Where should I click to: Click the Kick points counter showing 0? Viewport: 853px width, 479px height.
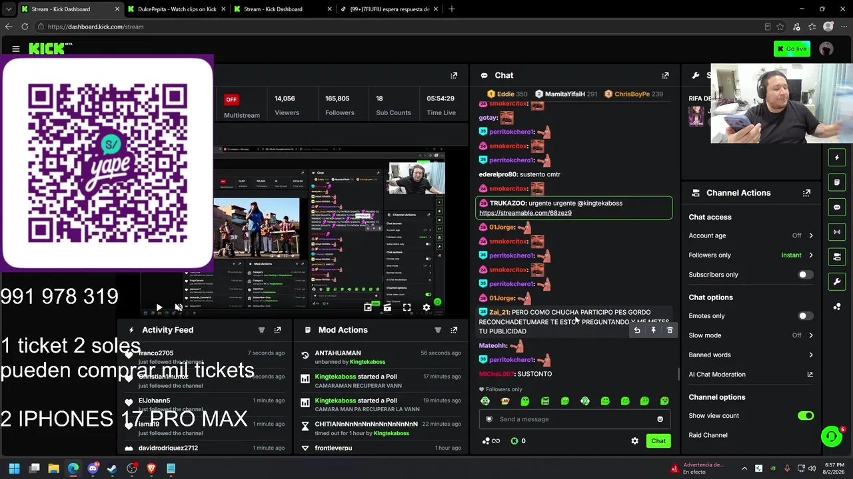pos(518,441)
